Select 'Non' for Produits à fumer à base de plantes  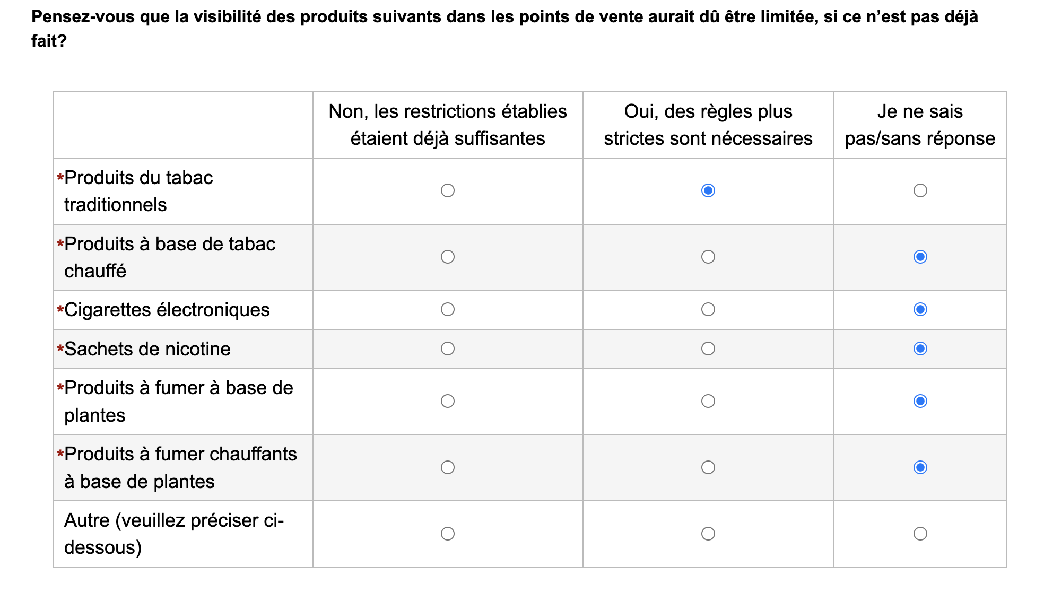click(448, 401)
